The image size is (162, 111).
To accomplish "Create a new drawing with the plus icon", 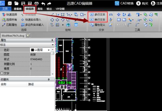I will (x=10, y=3).
